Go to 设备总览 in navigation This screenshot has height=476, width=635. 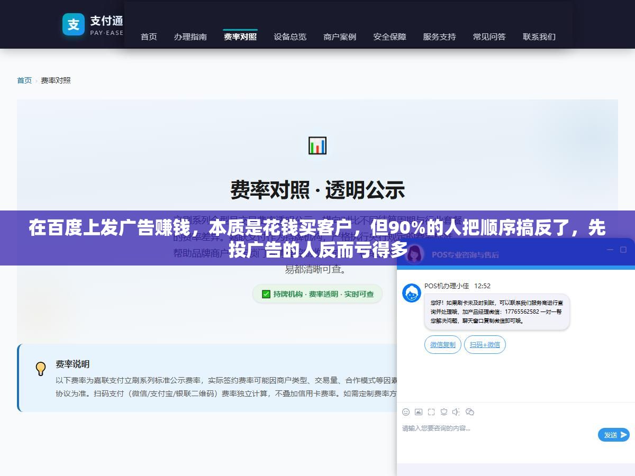point(290,36)
